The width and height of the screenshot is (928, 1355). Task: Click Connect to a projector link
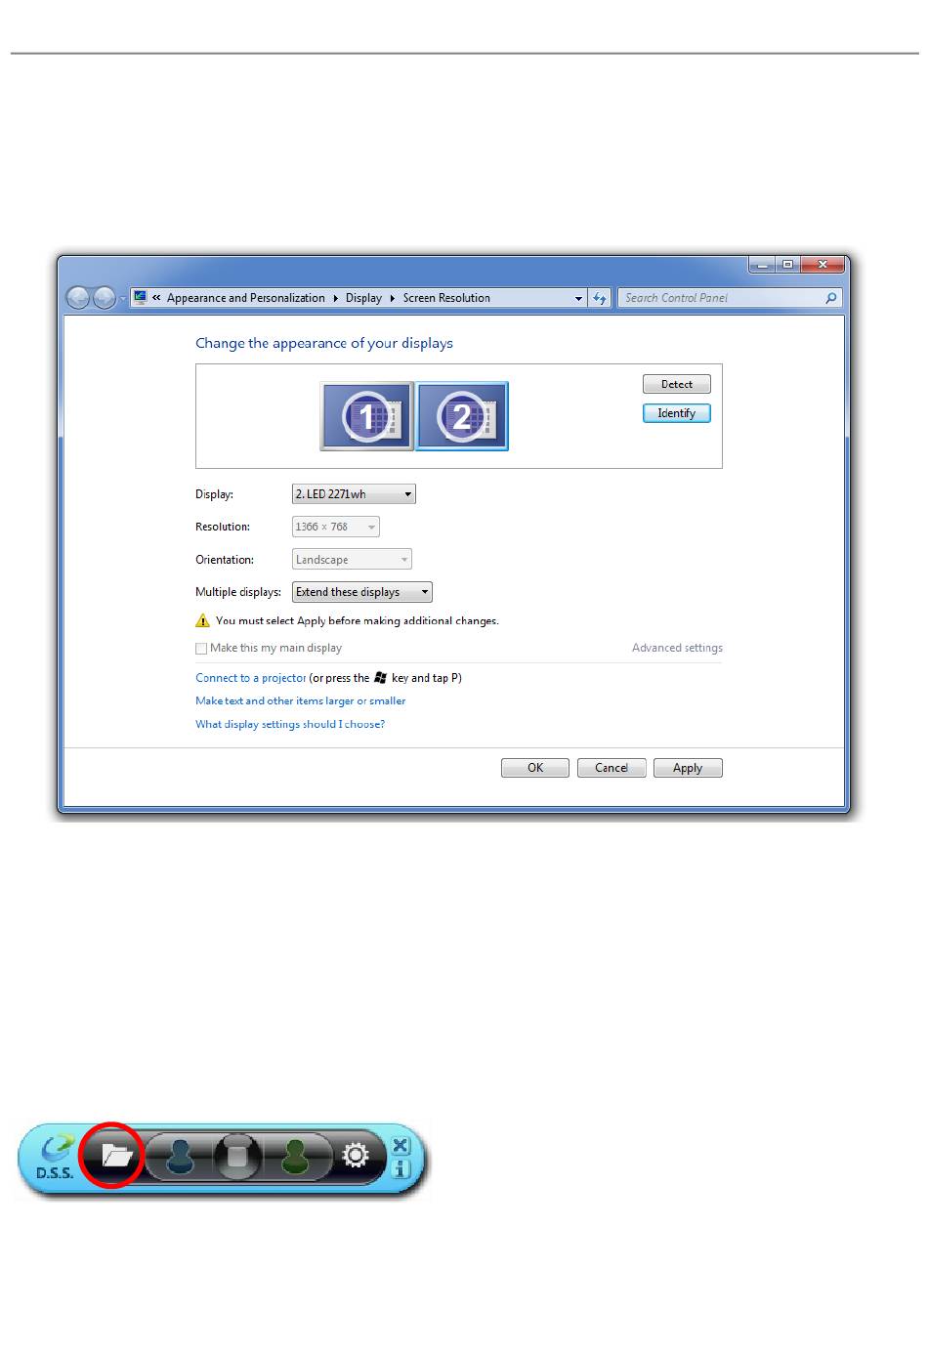[251, 678]
